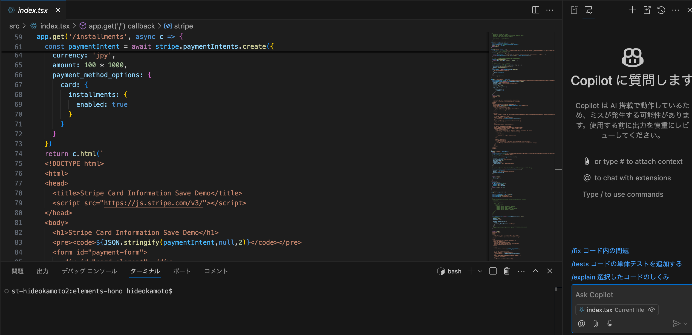Split the terminal panel
Viewport: 692px width, 335px height.
(493, 271)
